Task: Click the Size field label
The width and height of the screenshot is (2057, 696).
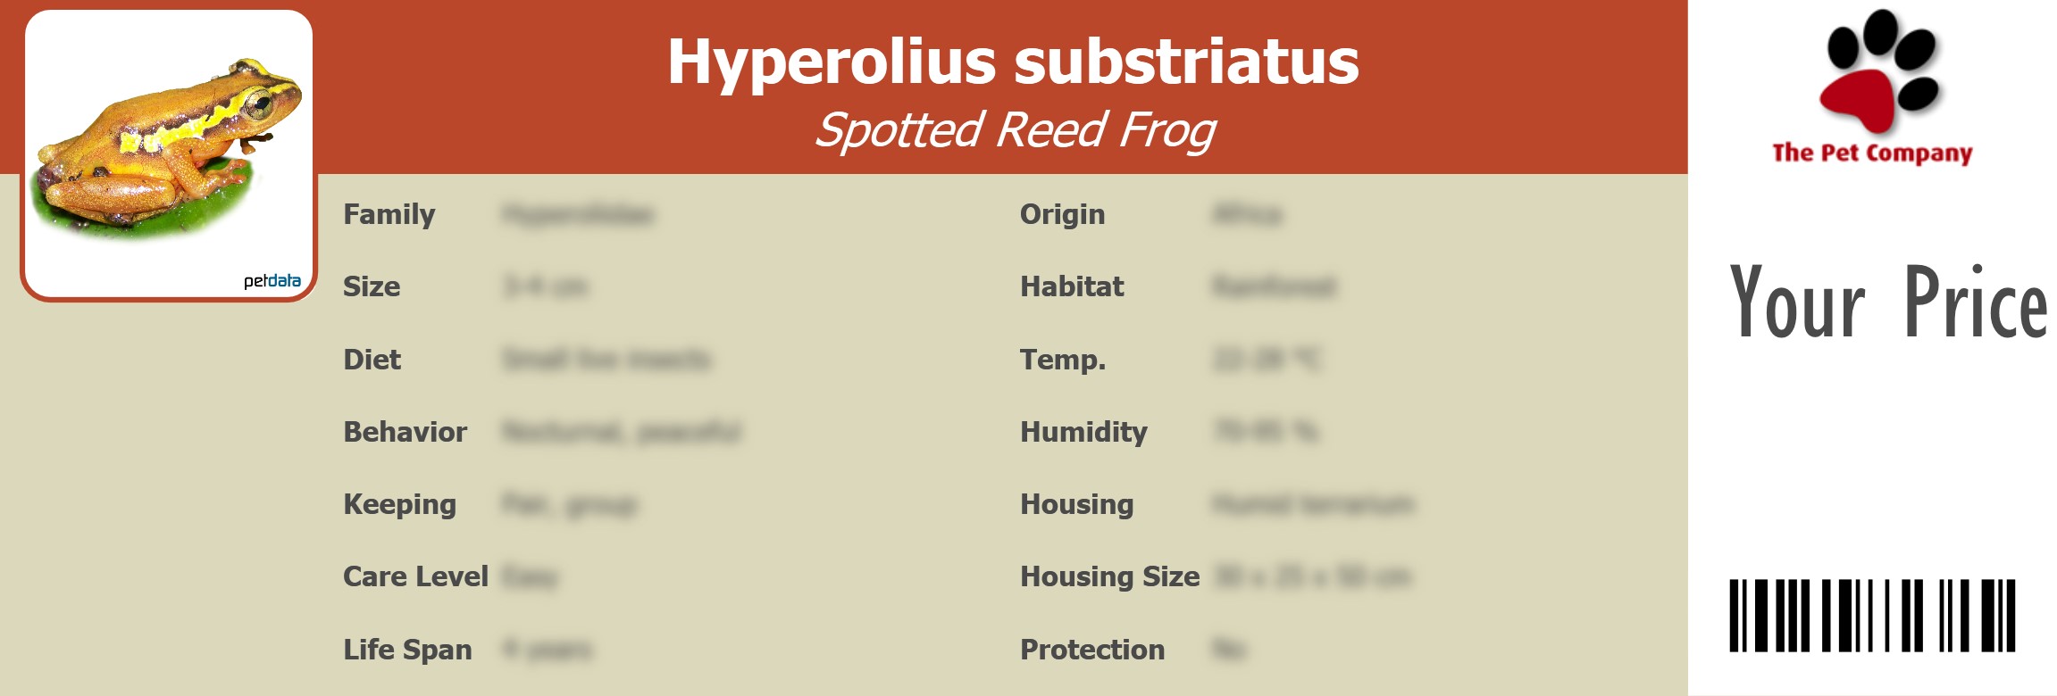Action: click(x=372, y=286)
